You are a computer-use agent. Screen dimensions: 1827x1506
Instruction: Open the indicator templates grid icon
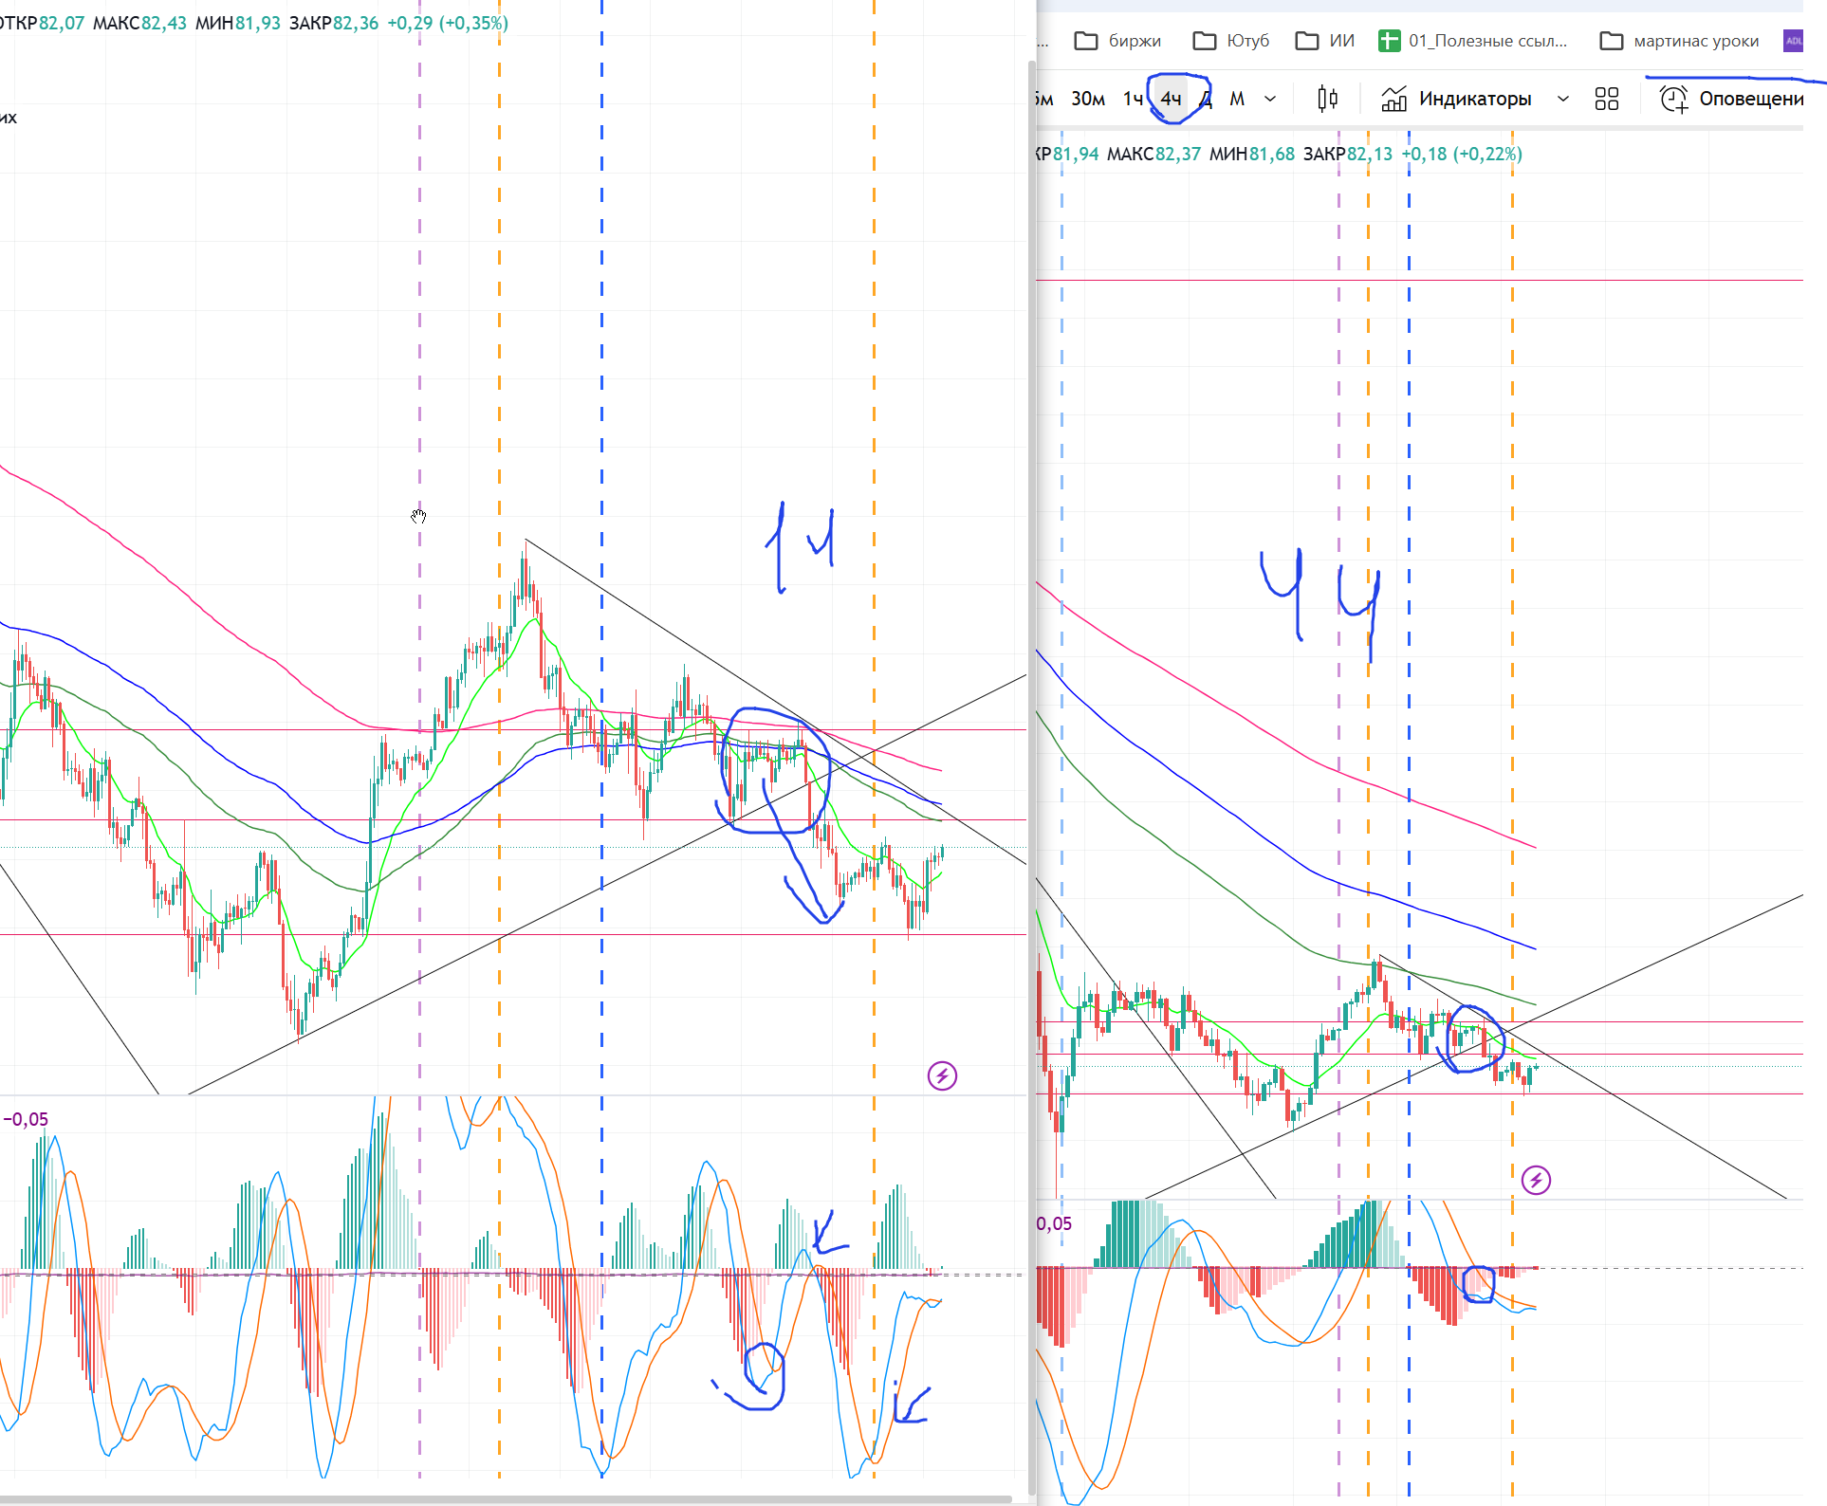(1607, 99)
